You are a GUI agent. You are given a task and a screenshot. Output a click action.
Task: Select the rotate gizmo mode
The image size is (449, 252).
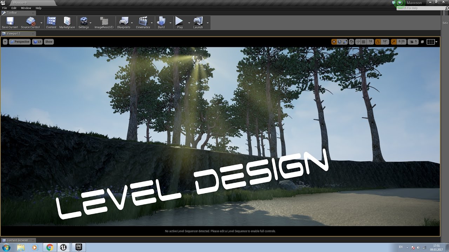[x=339, y=42]
